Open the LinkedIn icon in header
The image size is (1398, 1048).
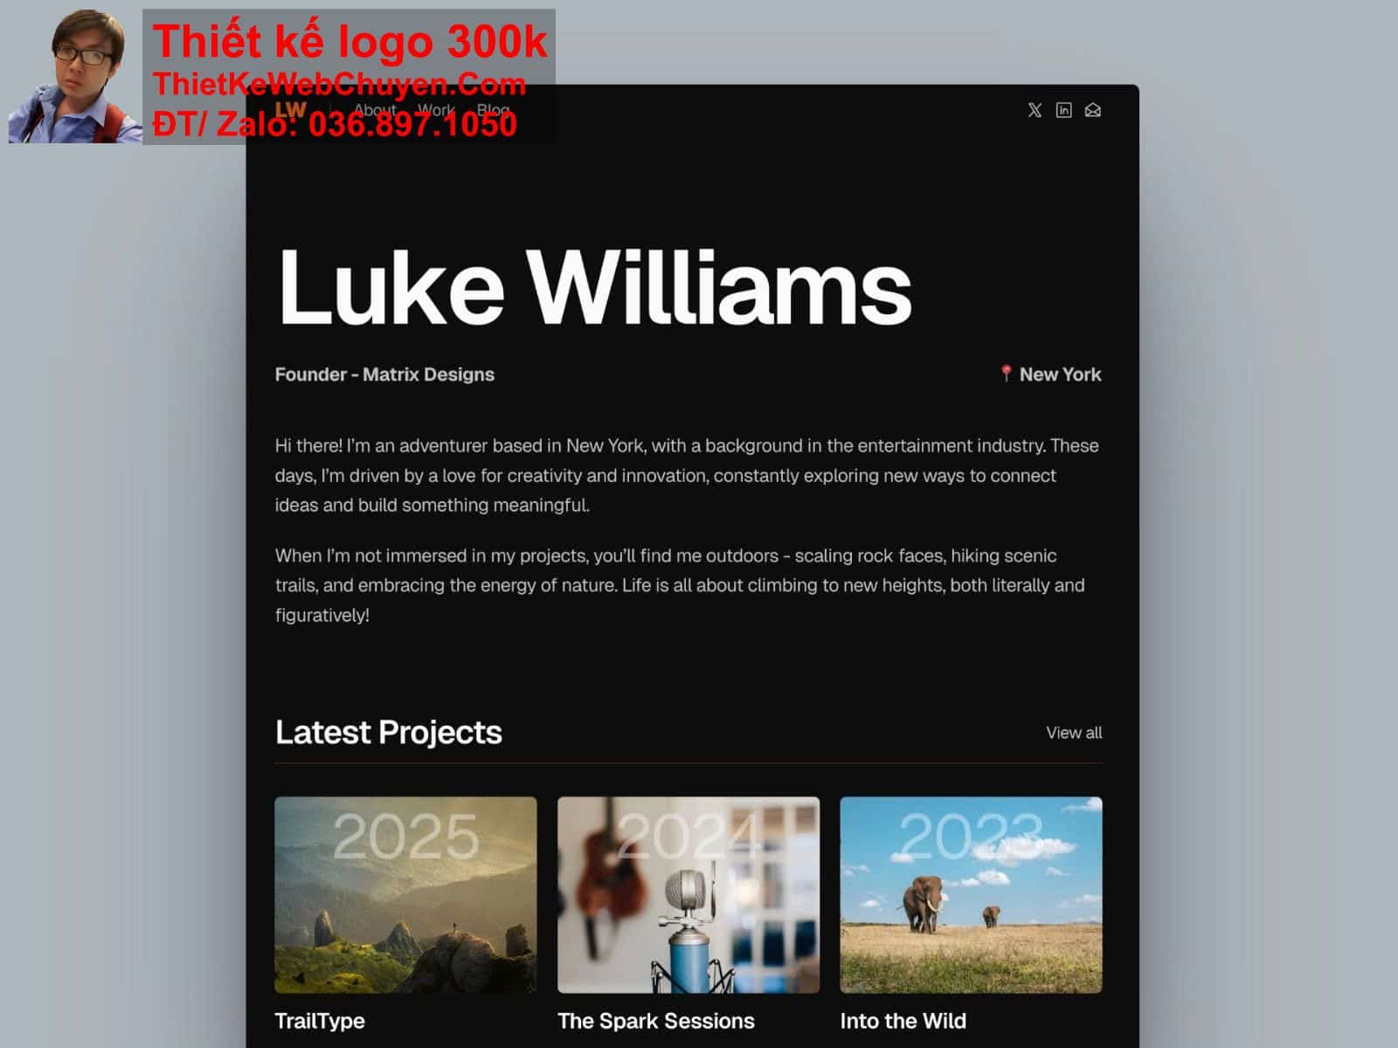1063,110
